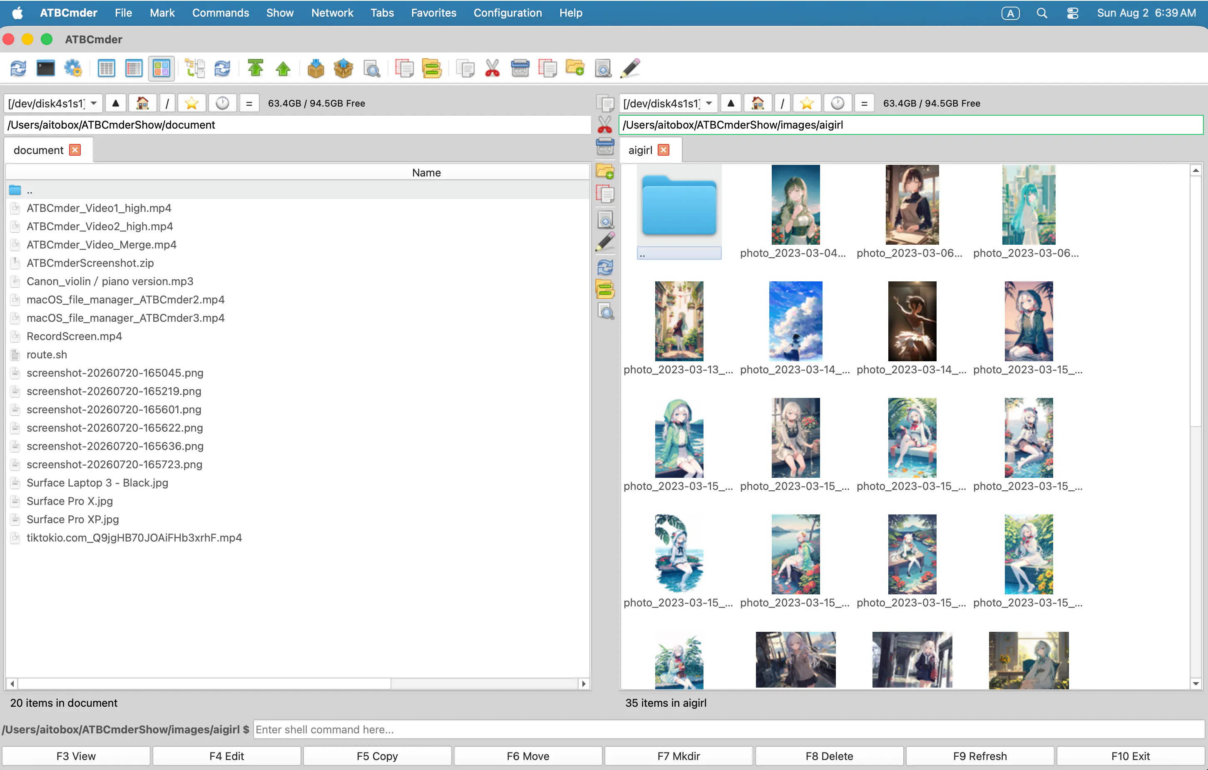Select the document tab

pos(38,150)
